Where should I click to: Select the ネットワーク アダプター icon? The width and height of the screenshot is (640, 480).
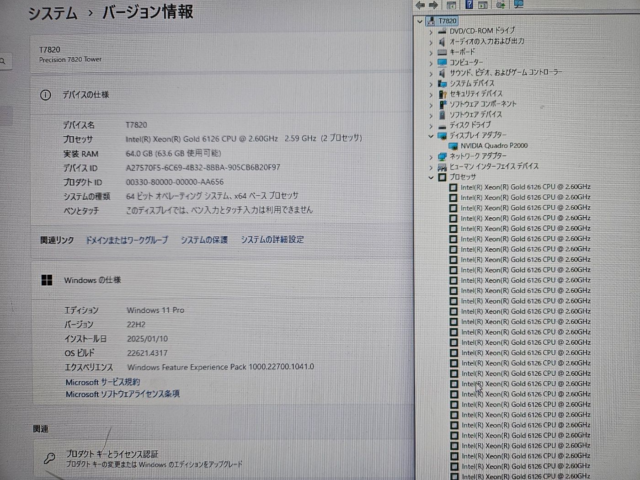click(x=442, y=156)
